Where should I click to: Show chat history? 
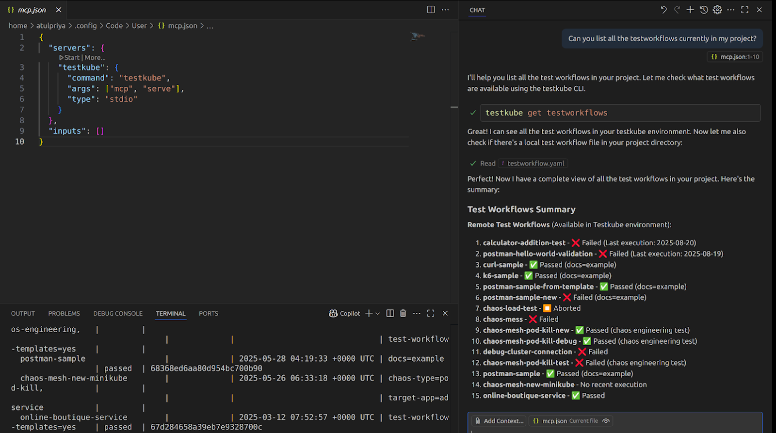(704, 10)
